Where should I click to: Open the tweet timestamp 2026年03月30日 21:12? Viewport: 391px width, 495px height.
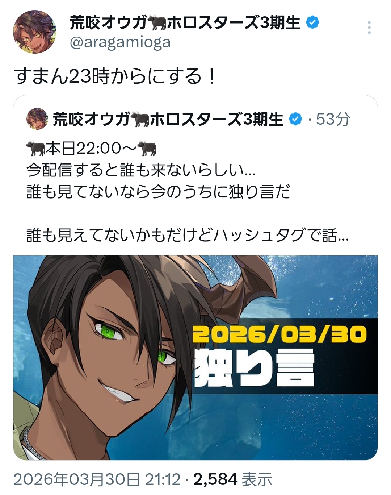(97, 479)
